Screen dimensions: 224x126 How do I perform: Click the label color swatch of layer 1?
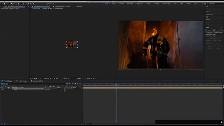[x=8, y=88]
